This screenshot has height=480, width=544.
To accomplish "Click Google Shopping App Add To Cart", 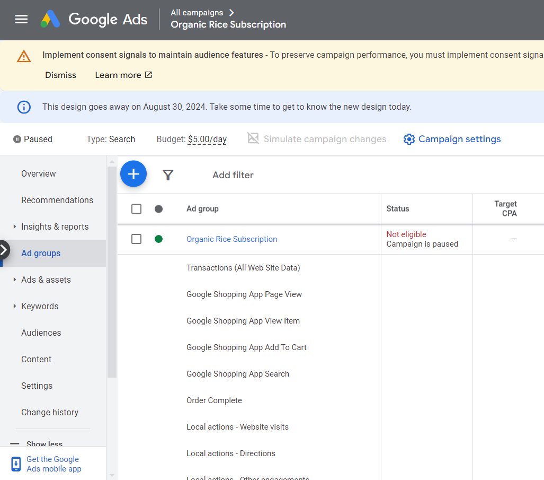I will pos(246,347).
